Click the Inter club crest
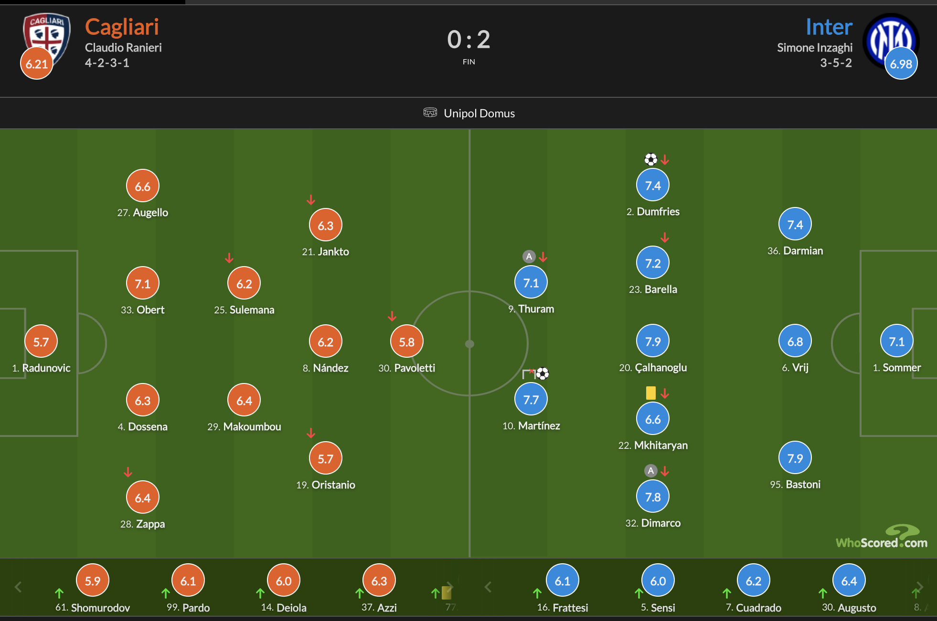The width and height of the screenshot is (937, 621). coord(891,41)
